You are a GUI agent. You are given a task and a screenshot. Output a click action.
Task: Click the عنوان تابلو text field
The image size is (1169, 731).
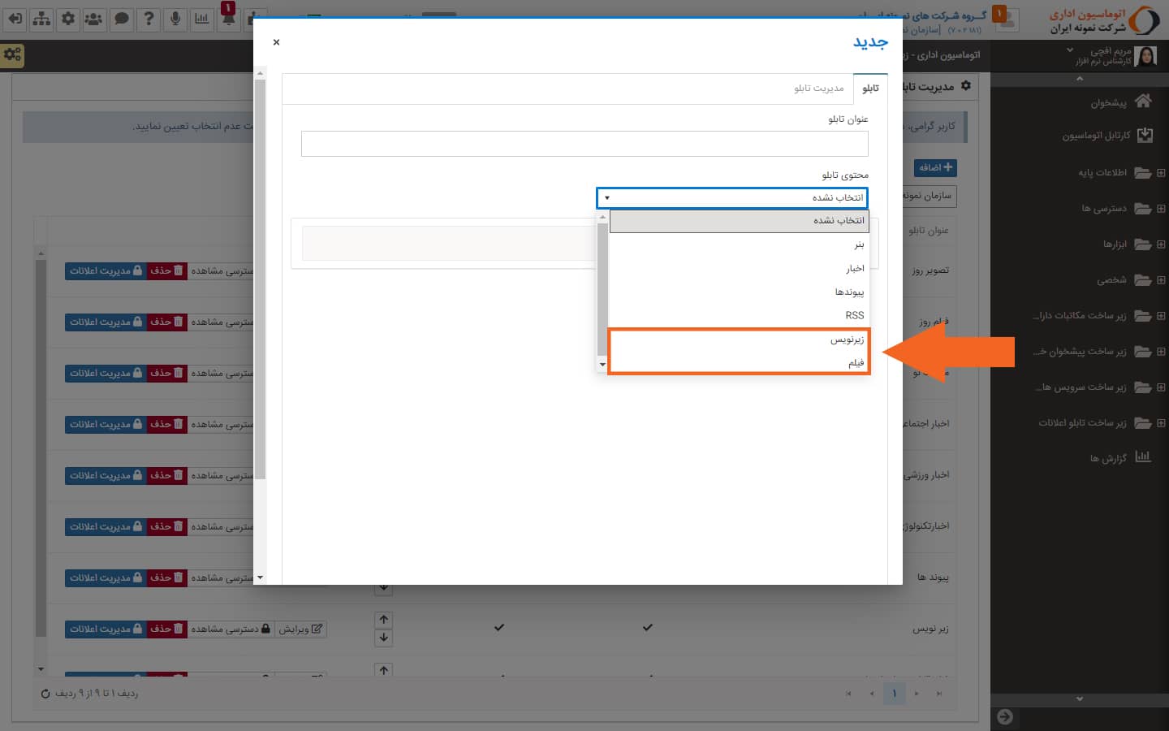584,144
